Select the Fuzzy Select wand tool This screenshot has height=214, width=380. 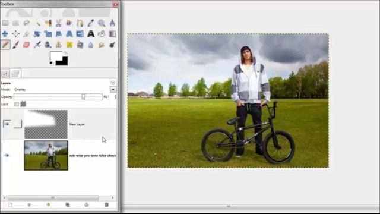37,23
